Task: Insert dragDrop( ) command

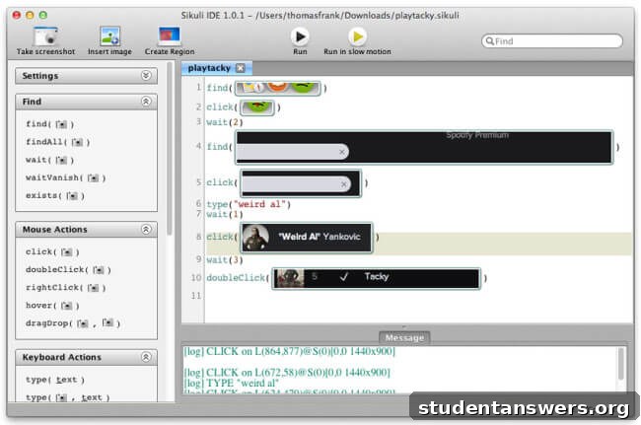Action: pyautogui.click(x=73, y=323)
